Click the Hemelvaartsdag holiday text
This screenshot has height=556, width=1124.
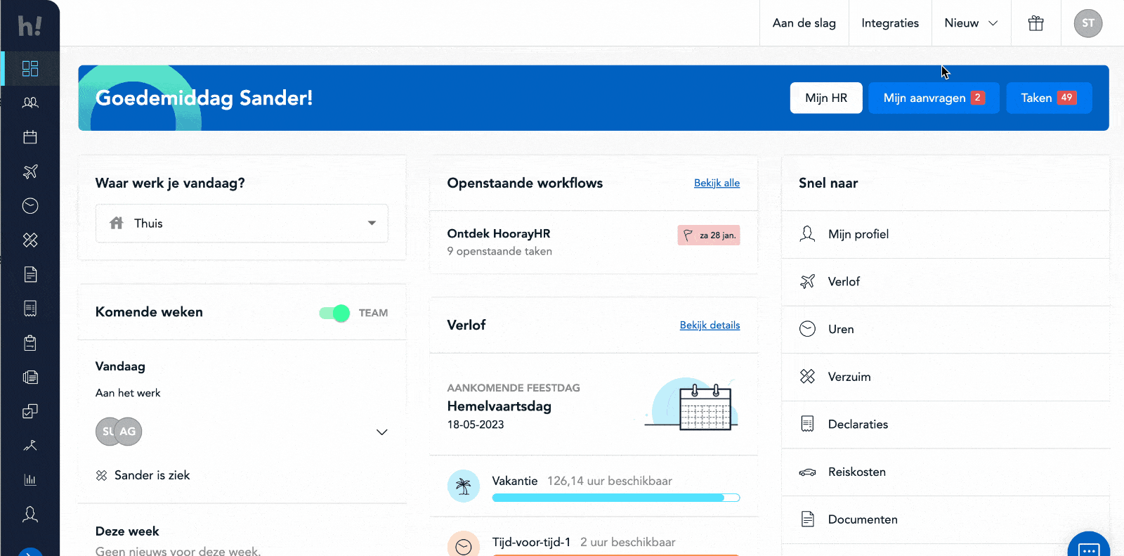point(499,406)
